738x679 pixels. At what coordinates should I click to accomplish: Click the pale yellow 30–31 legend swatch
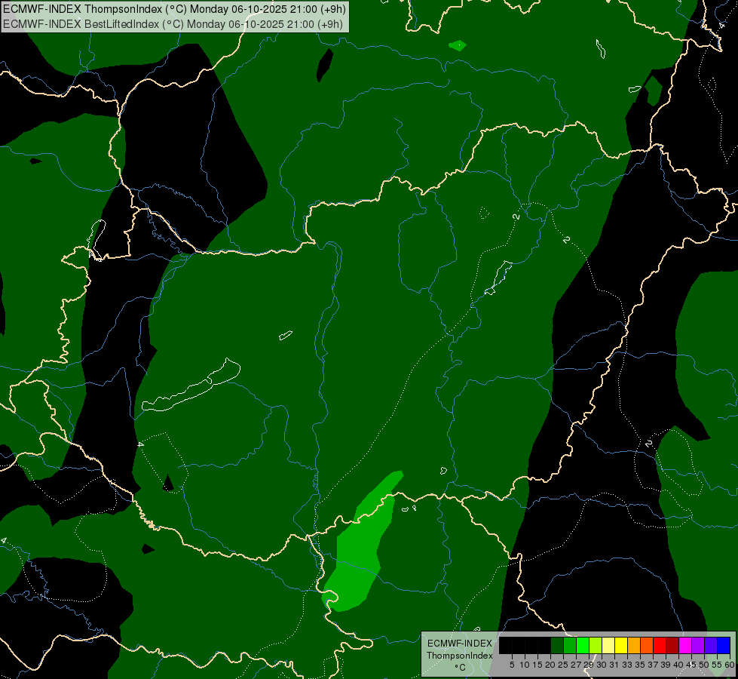(x=608, y=645)
